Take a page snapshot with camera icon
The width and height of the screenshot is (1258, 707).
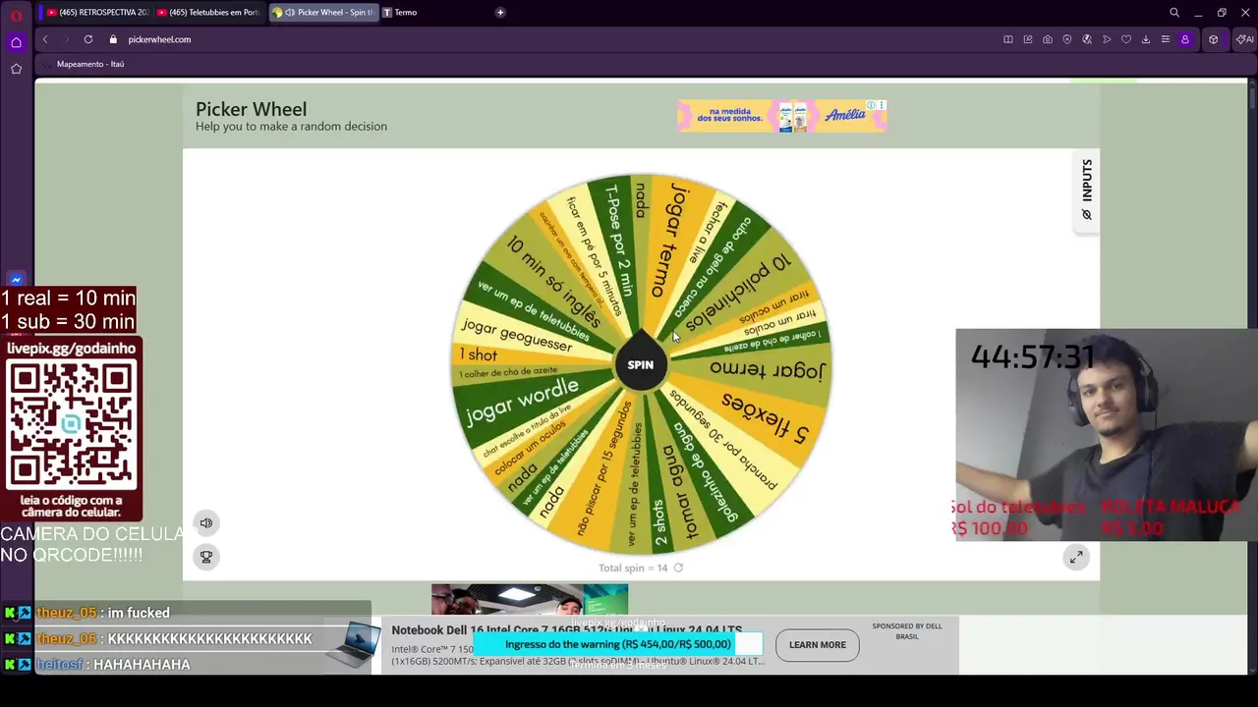point(1048,39)
